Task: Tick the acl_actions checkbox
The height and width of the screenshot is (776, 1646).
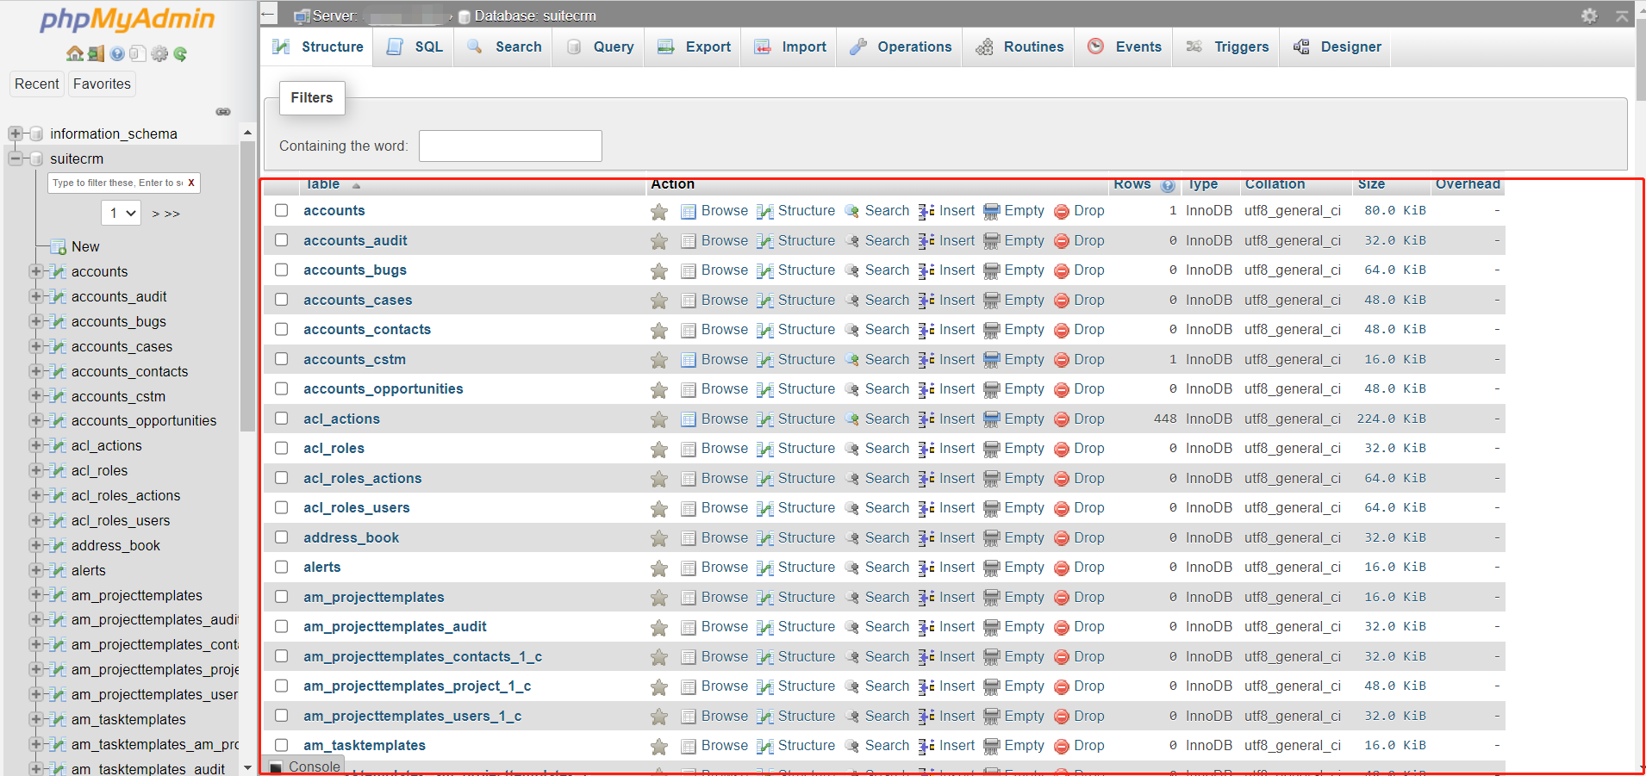Action: coord(282,419)
